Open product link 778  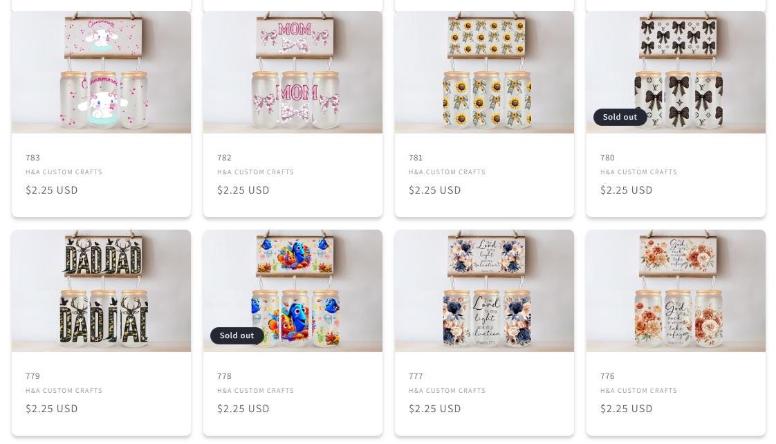(x=224, y=376)
